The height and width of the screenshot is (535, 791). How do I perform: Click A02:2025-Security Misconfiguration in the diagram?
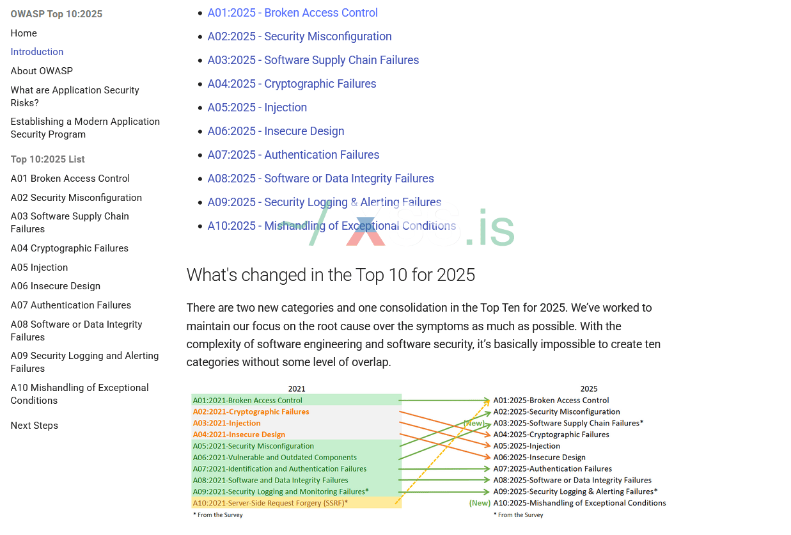tap(556, 412)
